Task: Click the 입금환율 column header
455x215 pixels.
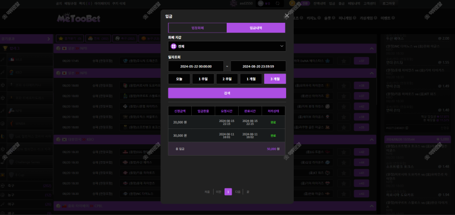Action: click(203, 111)
